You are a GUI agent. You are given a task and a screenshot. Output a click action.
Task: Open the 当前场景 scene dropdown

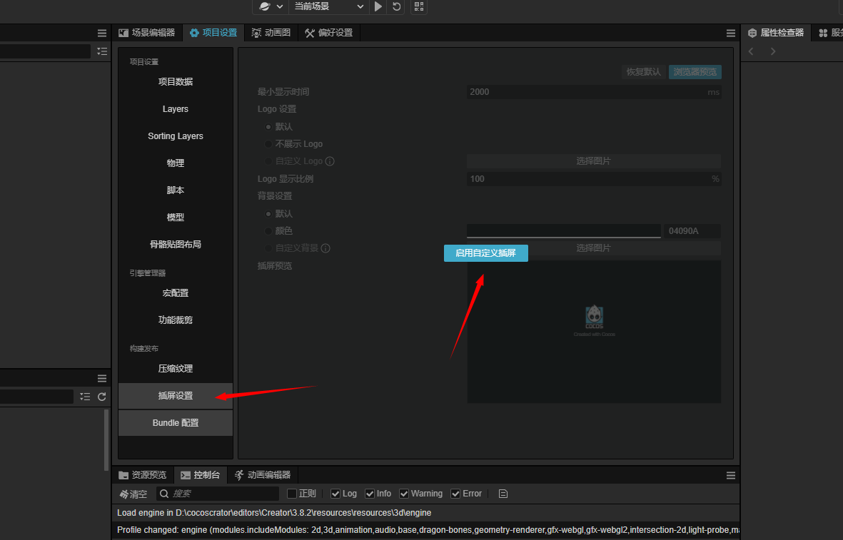tap(329, 6)
